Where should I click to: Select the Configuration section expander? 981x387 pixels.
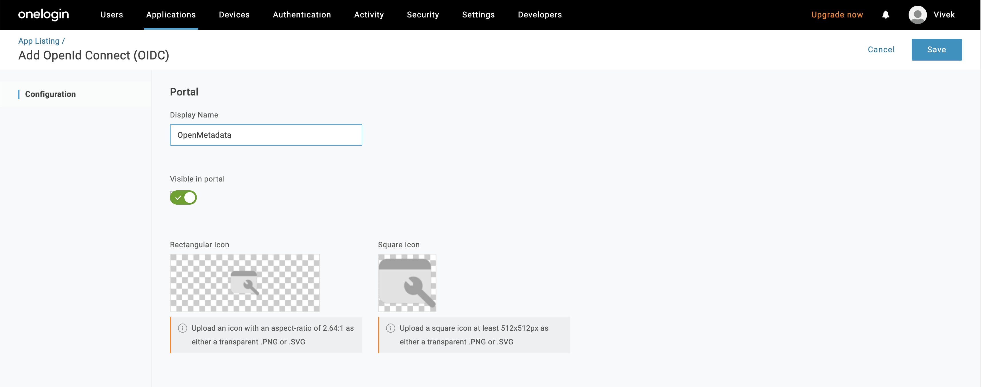(50, 94)
